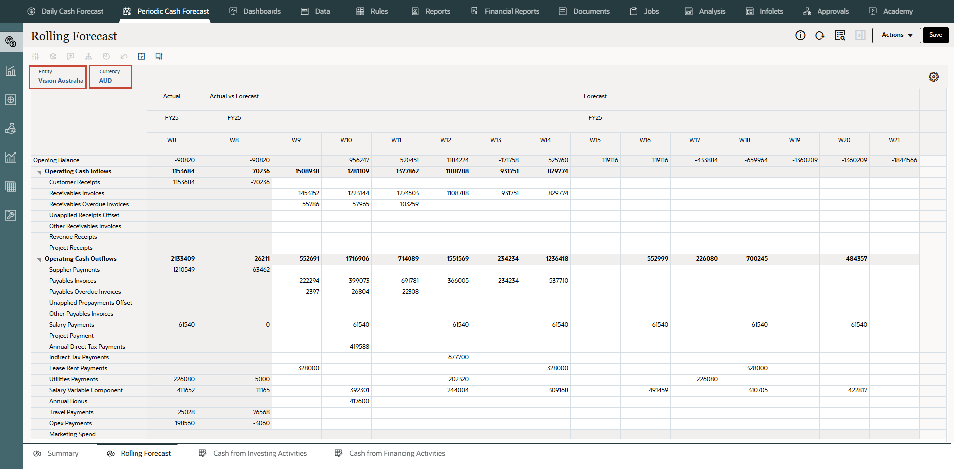Select the Supplier Payments row label
This screenshot has width=954, height=469.
tap(74, 270)
